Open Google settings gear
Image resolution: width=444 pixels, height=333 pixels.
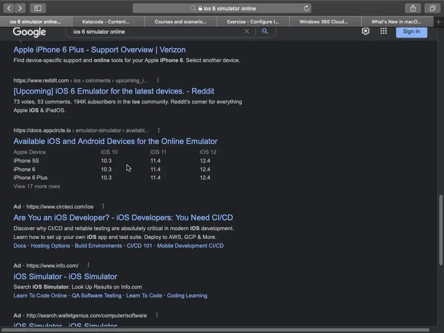point(366,31)
